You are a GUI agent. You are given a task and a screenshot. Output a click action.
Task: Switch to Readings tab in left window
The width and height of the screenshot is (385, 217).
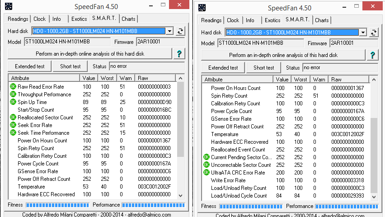(18, 19)
